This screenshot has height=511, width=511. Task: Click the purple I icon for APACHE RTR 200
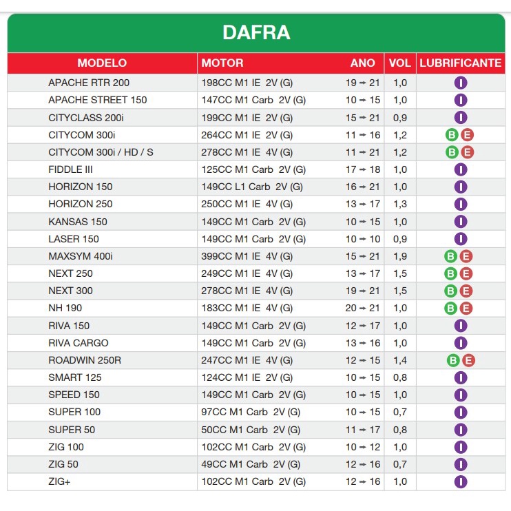tap(461, 83)
